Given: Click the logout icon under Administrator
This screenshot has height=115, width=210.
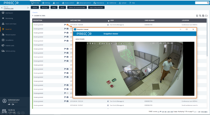Looking at the screenshot, I should point(13,104).
